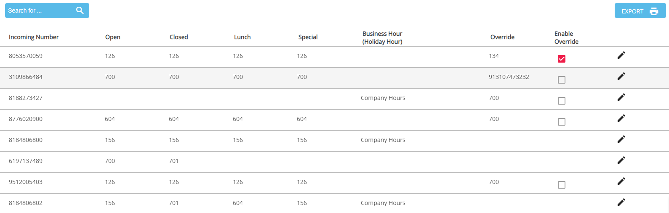Click the EXPORT button
This screenshot has height=213, width=669.
640,11
